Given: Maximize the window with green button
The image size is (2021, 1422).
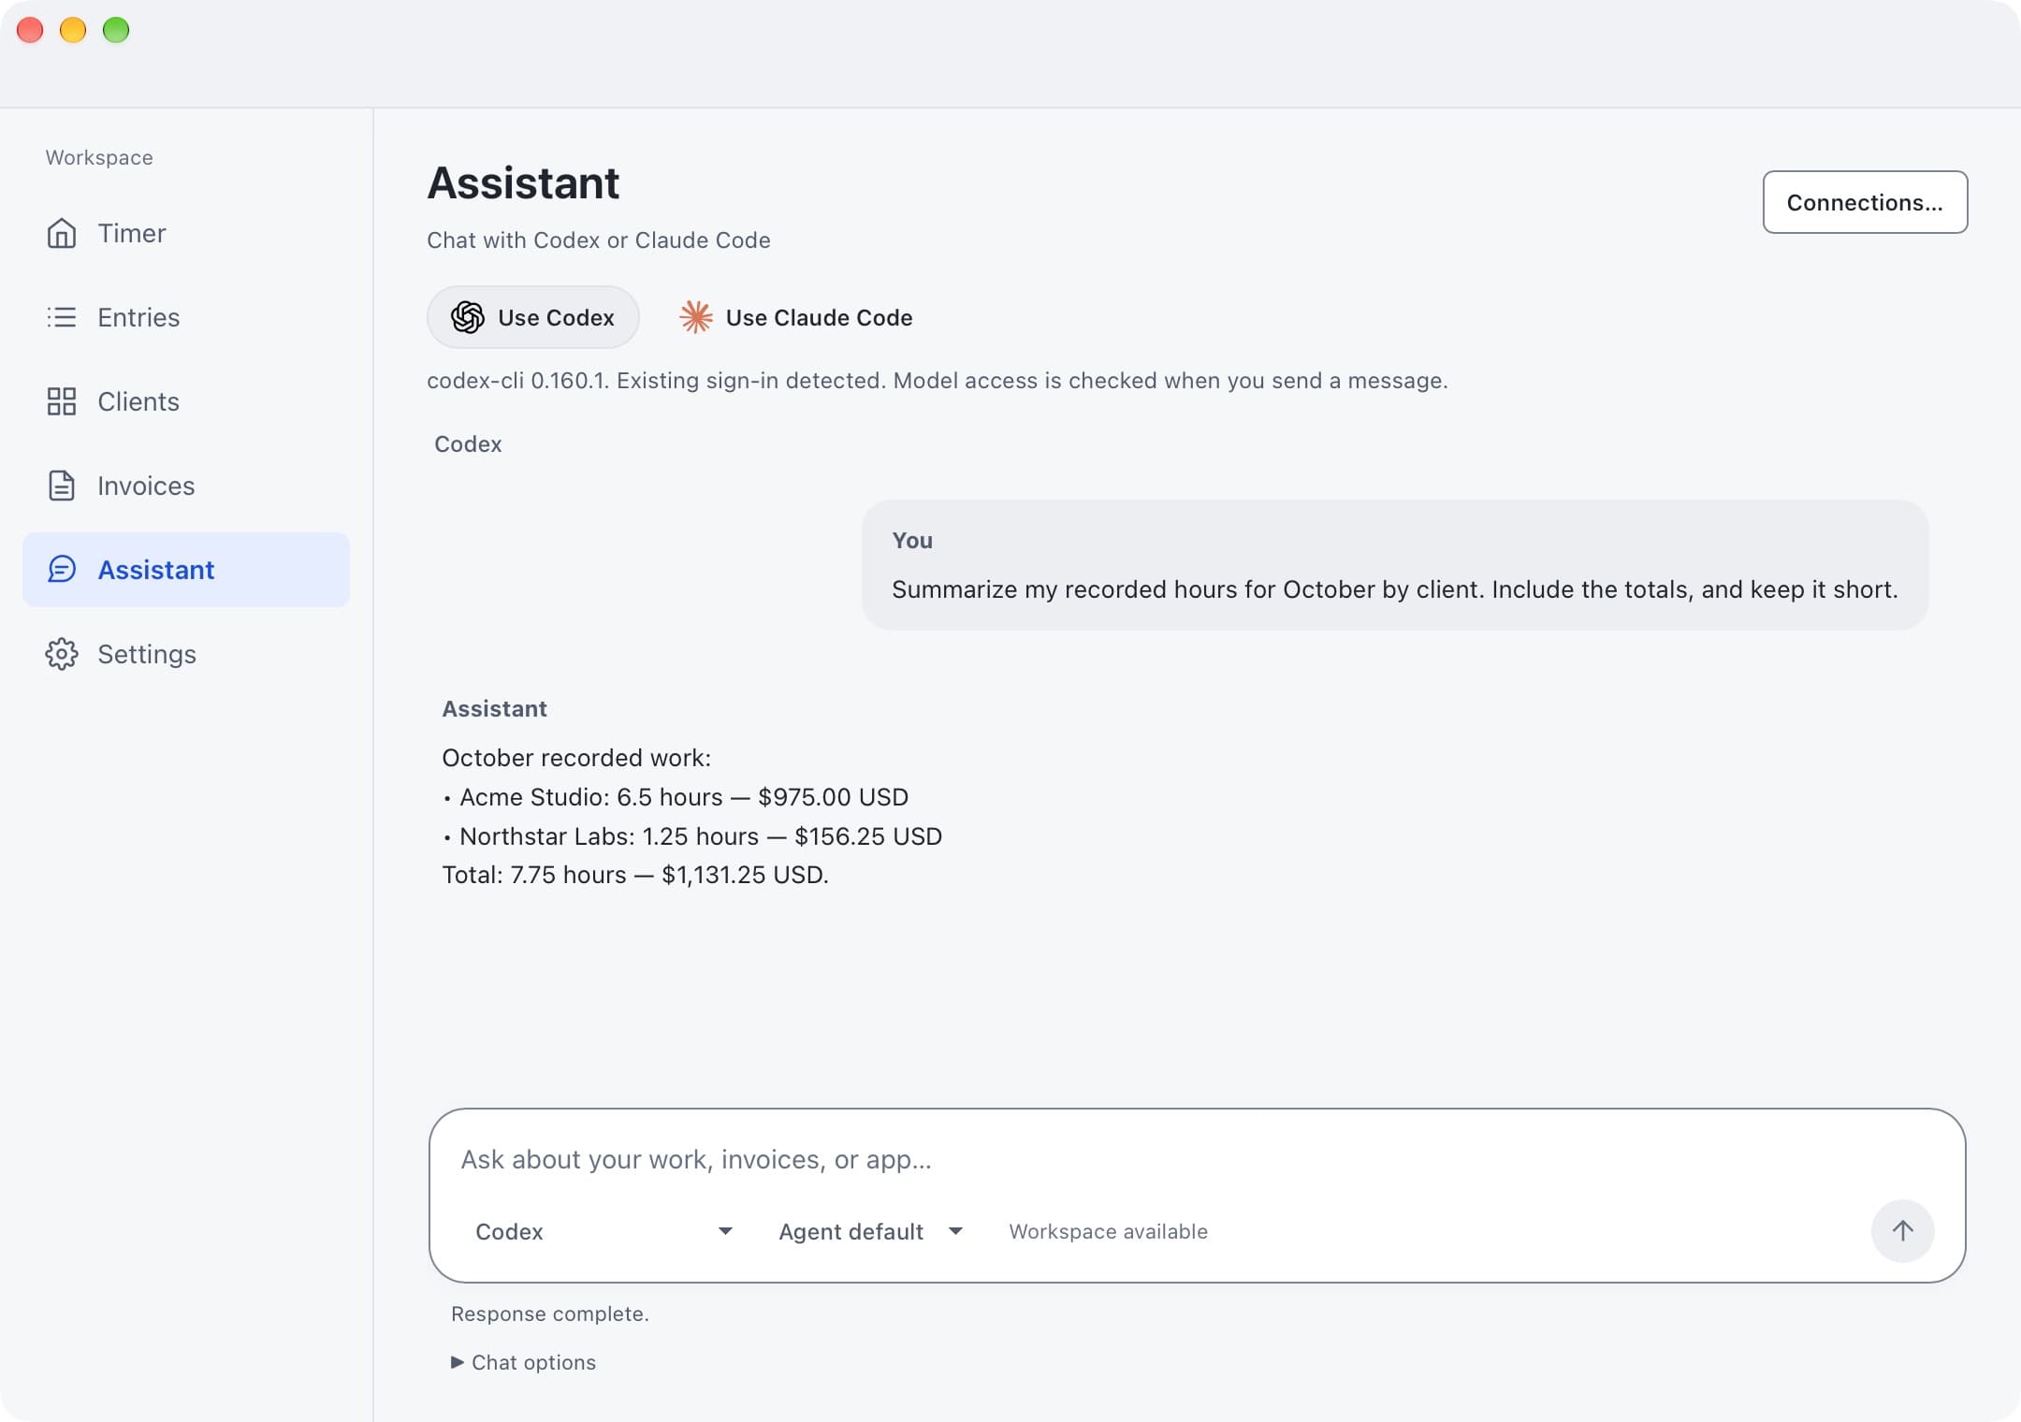Looking at the screenshot, I should (x=116, y=30).
